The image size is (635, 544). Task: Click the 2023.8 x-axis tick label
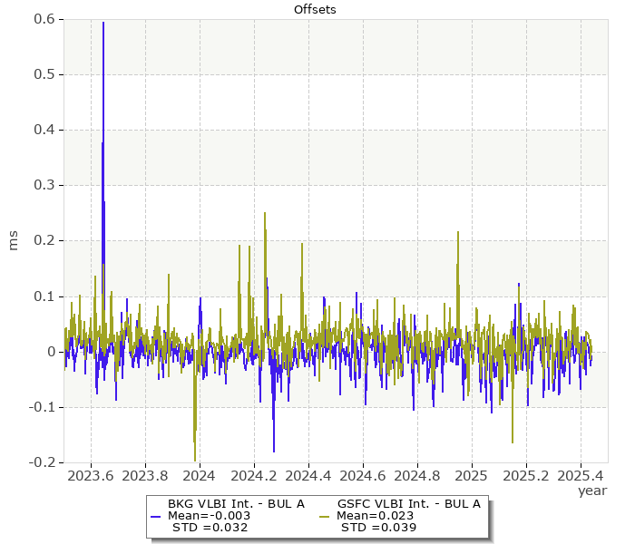(x=145, y=476)
